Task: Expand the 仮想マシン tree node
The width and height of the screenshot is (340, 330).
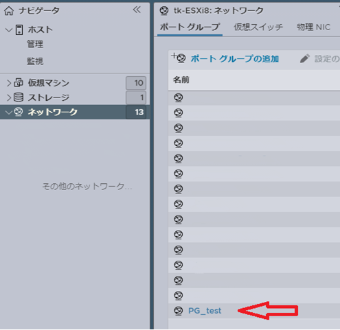Action: [9, 83]
